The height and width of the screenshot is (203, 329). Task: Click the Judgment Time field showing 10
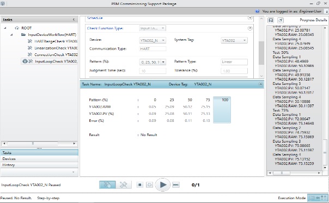point(153,71)
